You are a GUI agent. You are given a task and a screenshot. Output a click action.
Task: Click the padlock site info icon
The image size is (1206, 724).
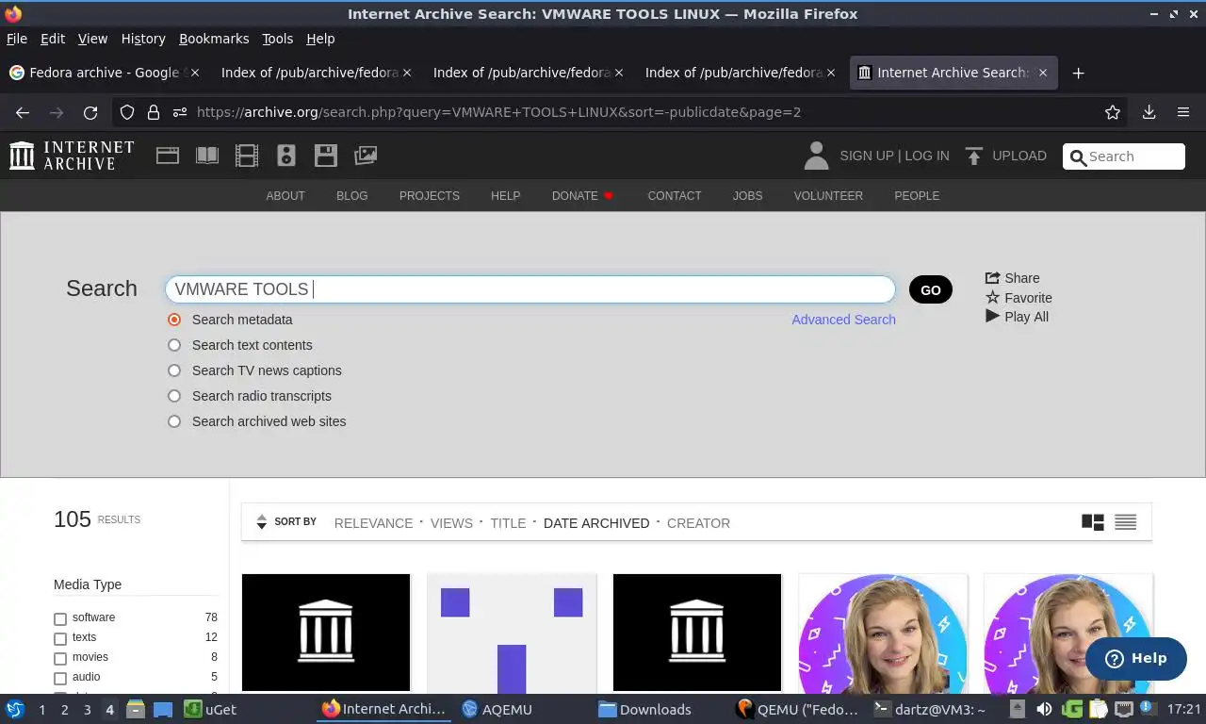[x=153, y=112]
